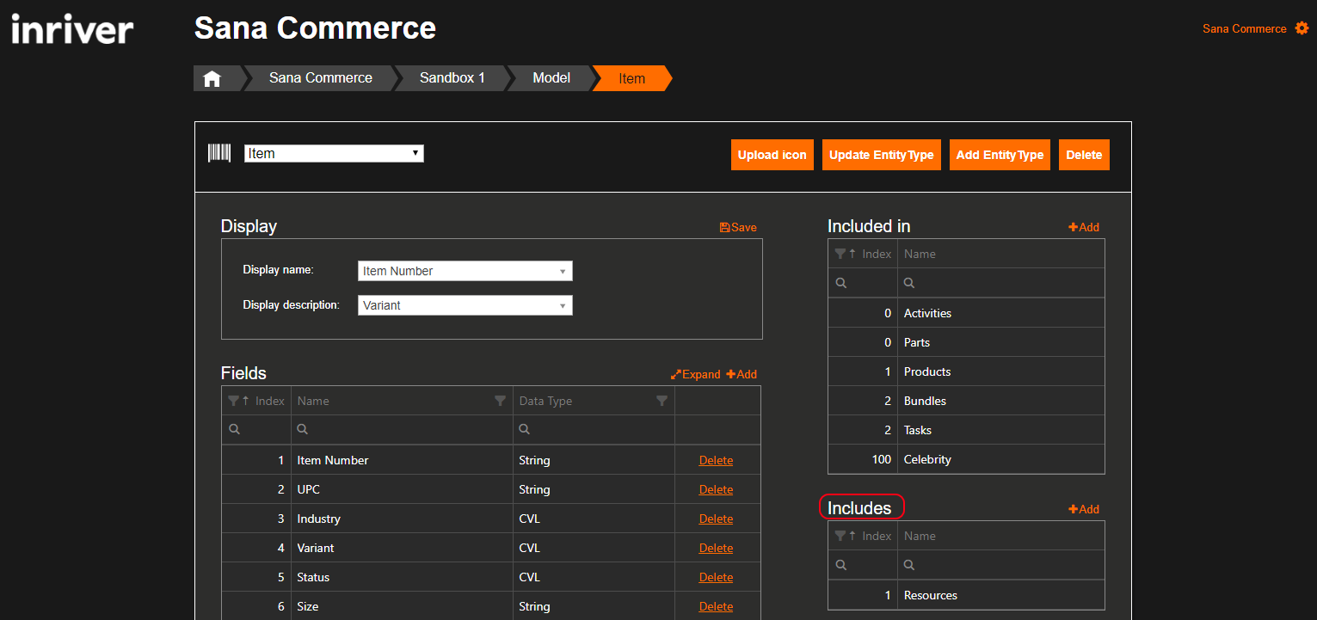The image size is (1317, 620).
Task: Go to the home breadcrumb icon
Action: [x=212, y=78]
